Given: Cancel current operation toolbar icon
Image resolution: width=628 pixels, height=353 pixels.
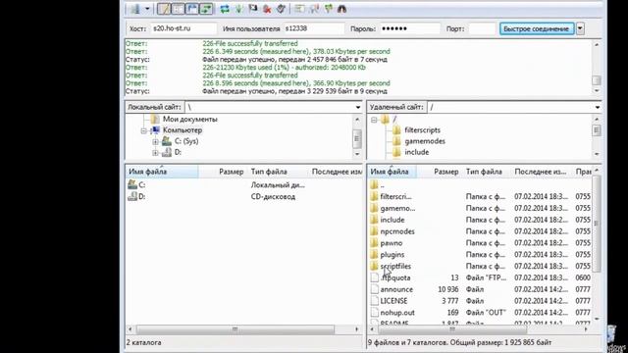Looking at the screenshot, I should pyautogui.click(x=253, y=9).
